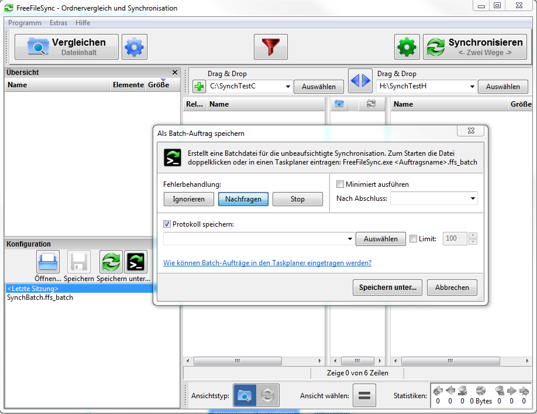Image resolution: width=537 pixels, height=414 pixels.
Task: Click the Limit value field
Action: pos(455,238)
